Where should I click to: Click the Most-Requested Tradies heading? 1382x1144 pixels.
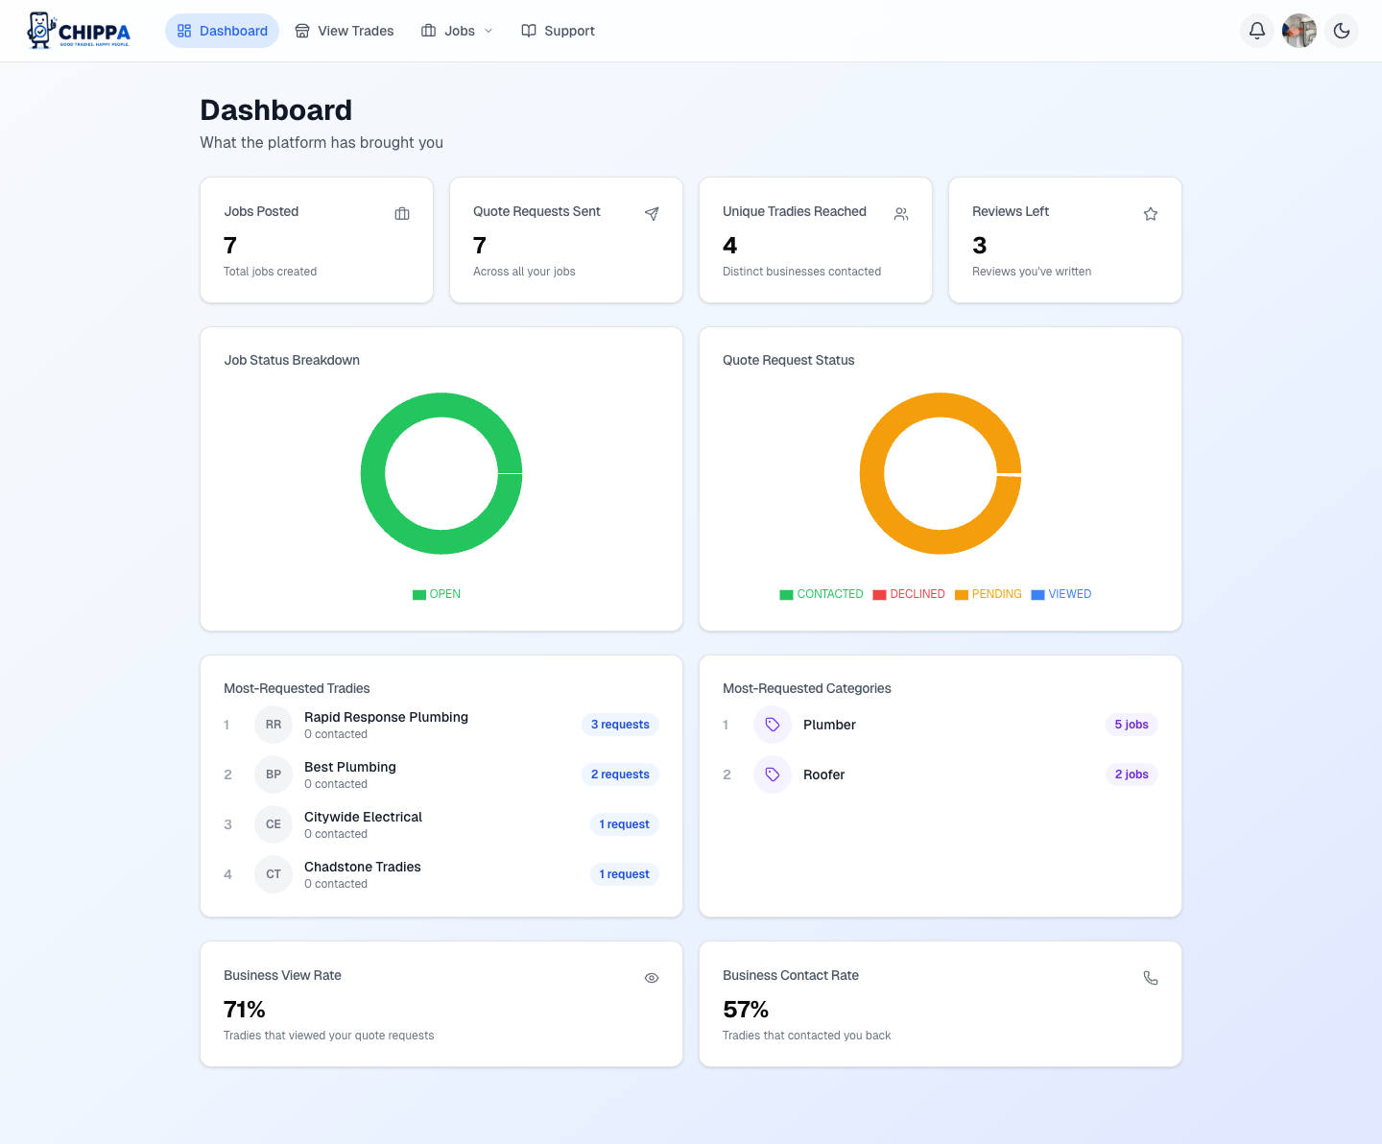(297, 688)
